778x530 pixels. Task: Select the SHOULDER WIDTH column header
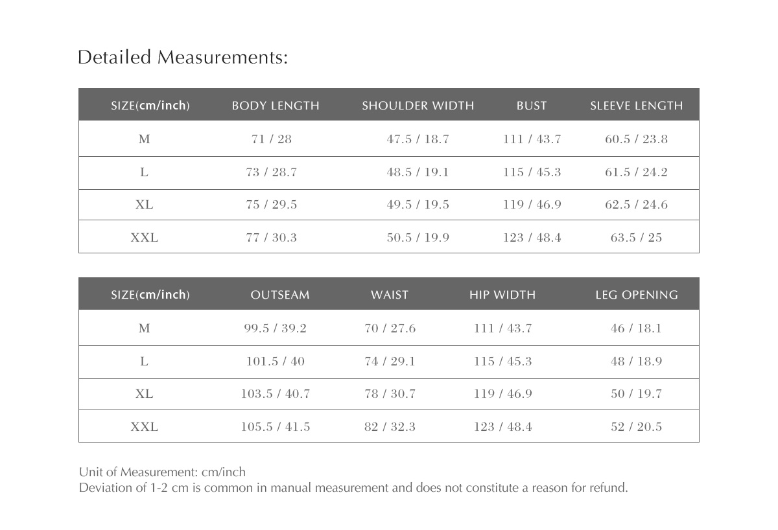pos(418,106)
